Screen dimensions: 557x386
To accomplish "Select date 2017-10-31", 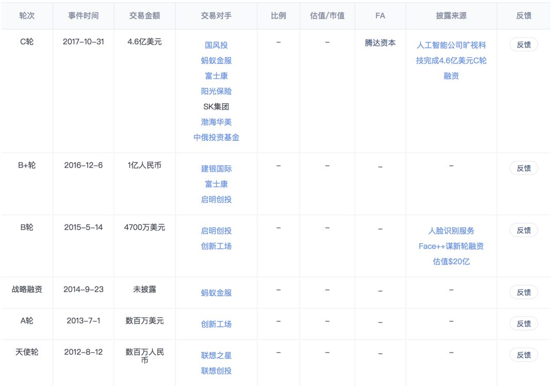I will [84, 42].
